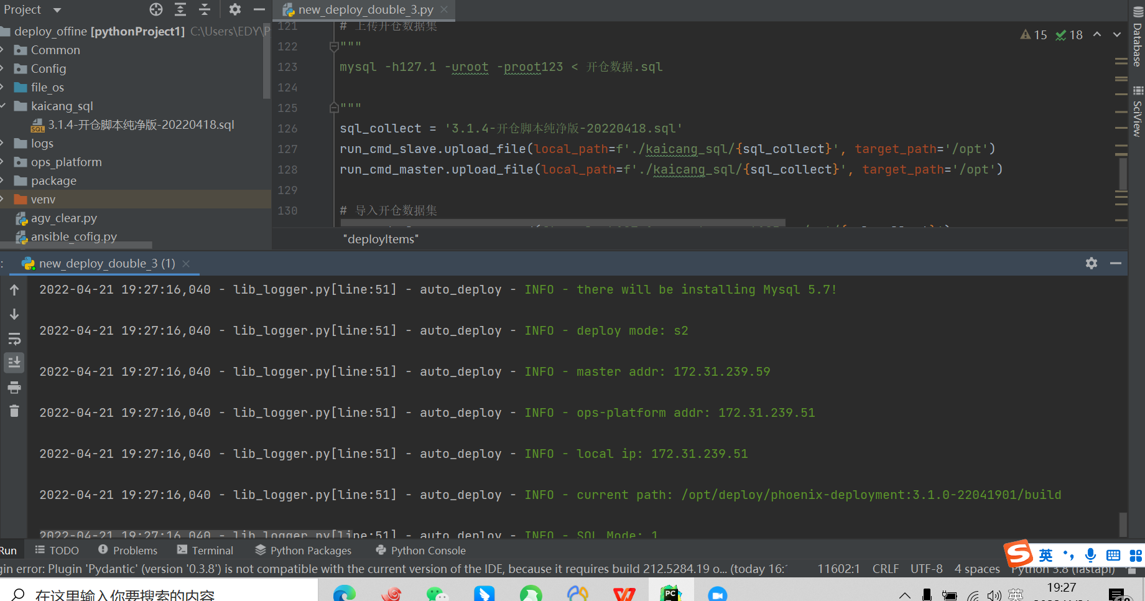Image resolution: width=1145 pixels, height=601 pixels.
Task: Print Run console output icon
Action: point(14,388)
